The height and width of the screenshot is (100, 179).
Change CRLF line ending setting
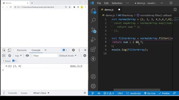120,93
